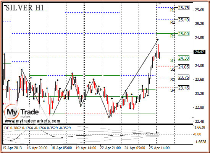
Task: Select the S2 level label
Action: click(173, 69)
